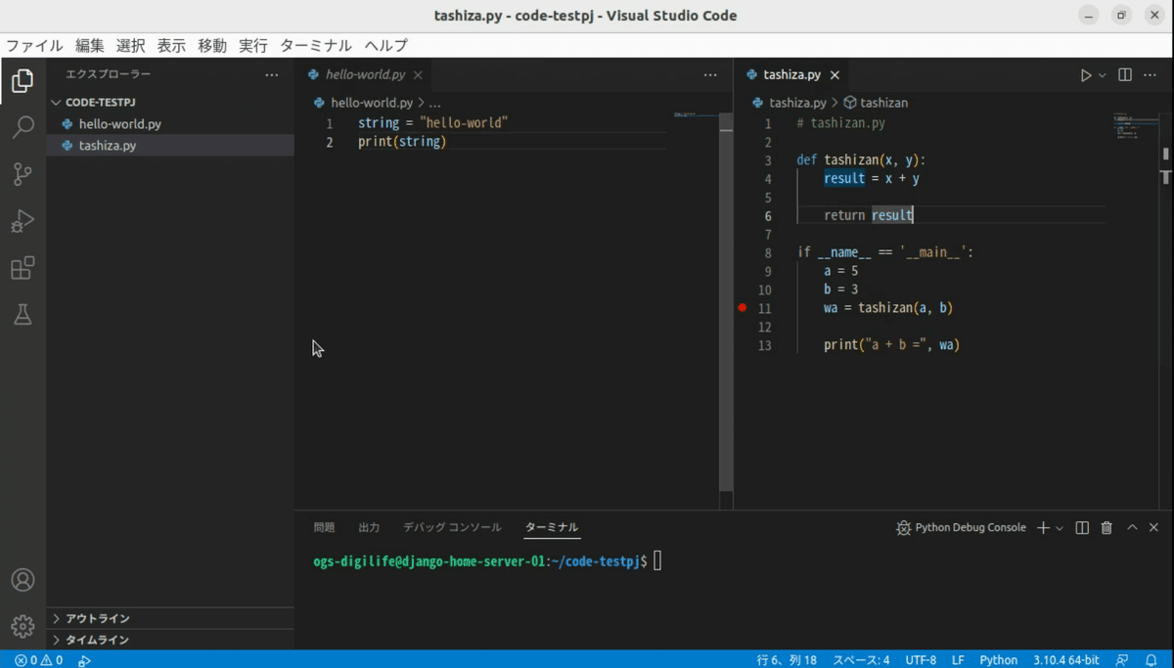The width and height of the screenshot is (1174, 668).
Task: Open the 編集 menu
Action: tap(90, 45)
